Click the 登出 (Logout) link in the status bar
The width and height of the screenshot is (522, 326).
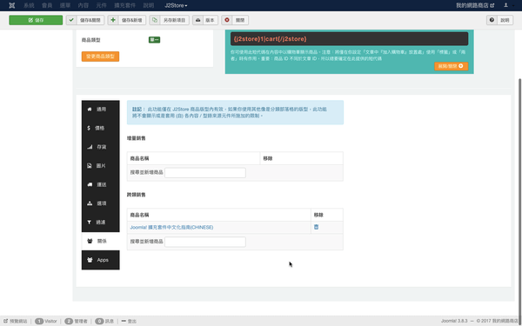point(129,321)
